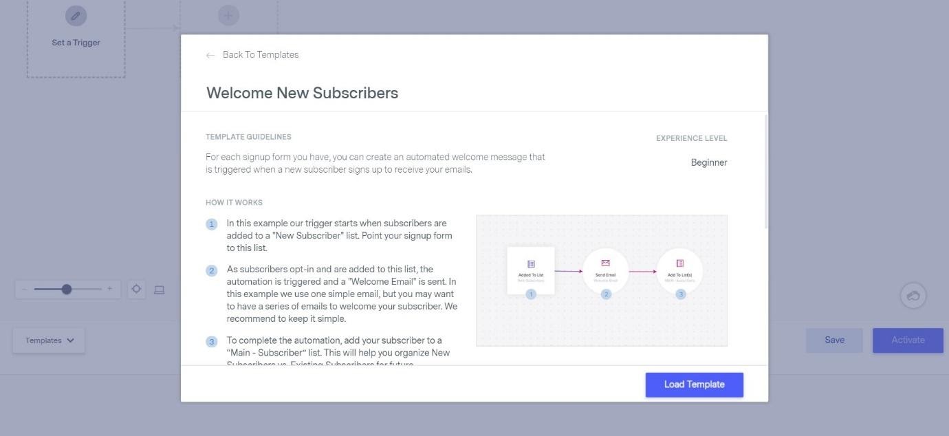The width and height of the screenshot is (949, 436).
Task: Click the Save button
Action: click(x=834, y=340)
